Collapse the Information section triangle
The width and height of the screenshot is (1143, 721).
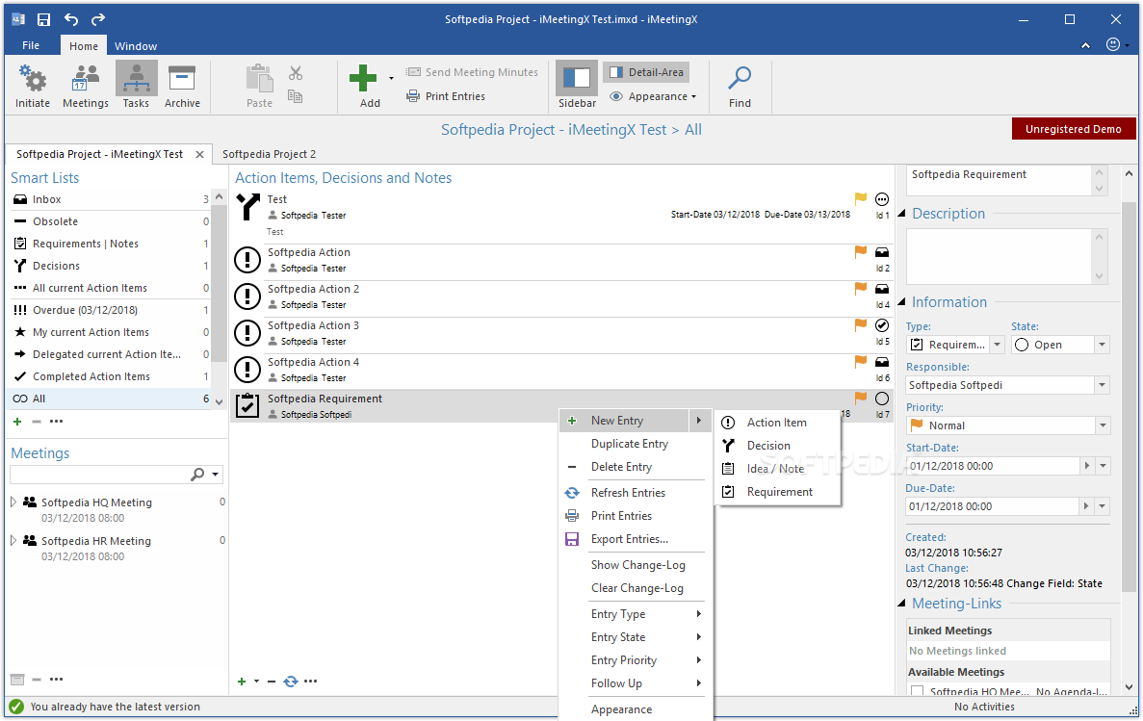point(901,302)
